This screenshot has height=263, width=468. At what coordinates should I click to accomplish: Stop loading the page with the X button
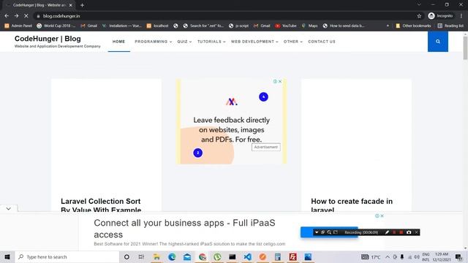(x=26, y=16)
